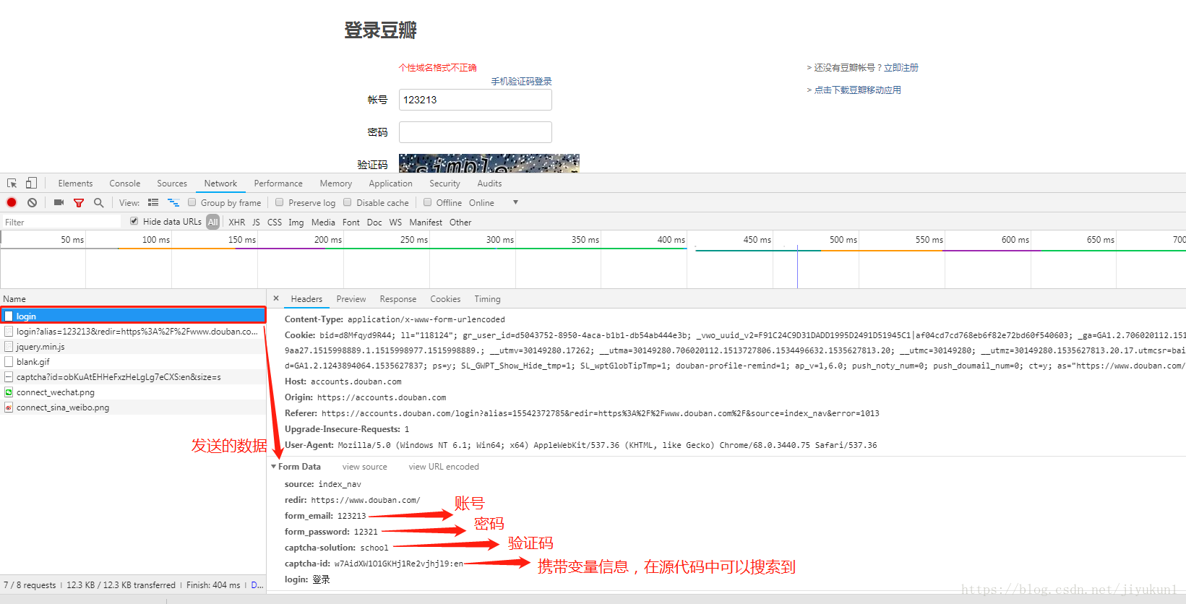
Task: Focus the 帐号 account input field
Action: [x=476, y=100]
